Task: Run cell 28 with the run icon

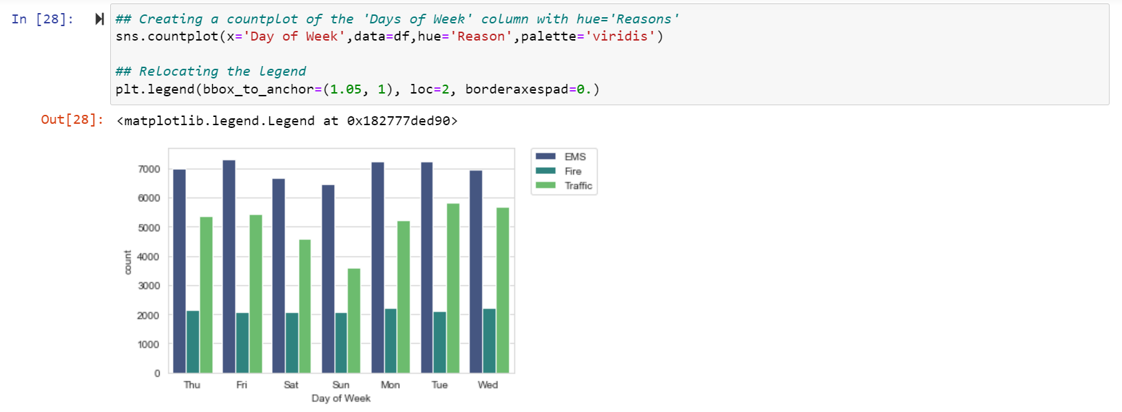Action: click(99, 19)
